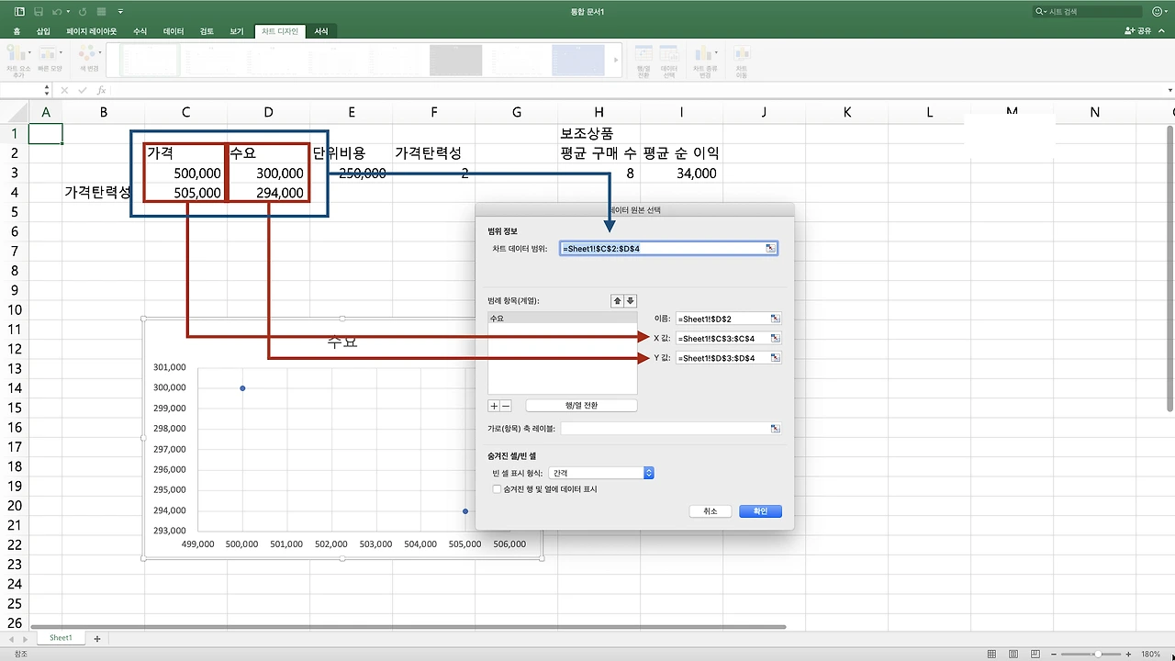Click the Select Data ribbon icon
This screenshot has height=661, width=1175.
669,60
